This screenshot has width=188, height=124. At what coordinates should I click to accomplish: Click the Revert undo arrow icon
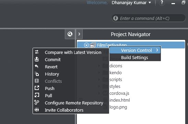pyautogui.click(x=37, y=66)
